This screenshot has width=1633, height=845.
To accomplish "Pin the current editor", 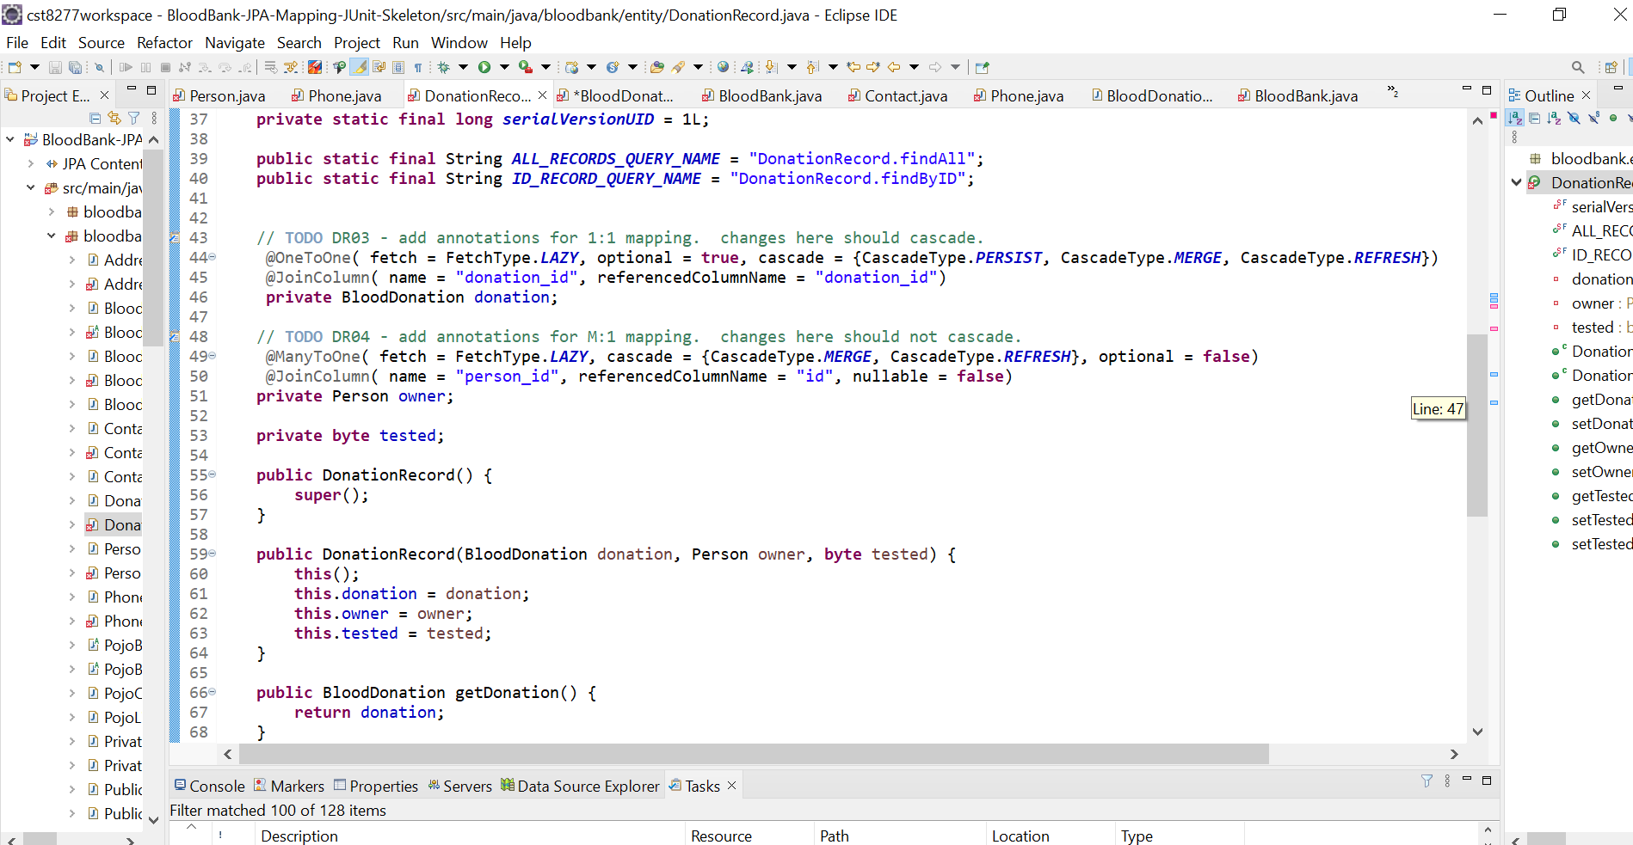I will 983,66.
